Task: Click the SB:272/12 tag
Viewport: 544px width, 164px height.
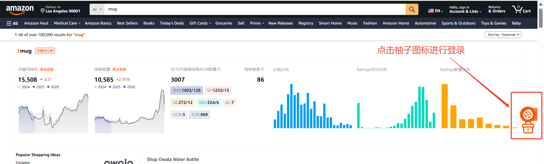Action: click(183, 103)
